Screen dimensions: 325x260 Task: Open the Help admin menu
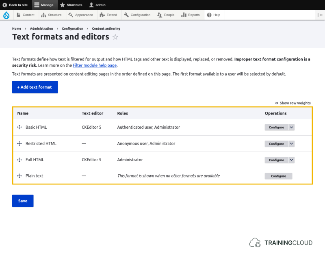coord(214,15)
